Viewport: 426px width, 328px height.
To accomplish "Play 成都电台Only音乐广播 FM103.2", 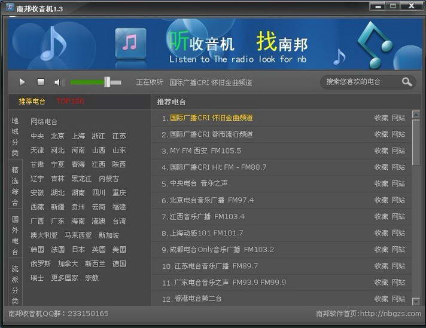I will pyautogui.click(x=222, y=249).
